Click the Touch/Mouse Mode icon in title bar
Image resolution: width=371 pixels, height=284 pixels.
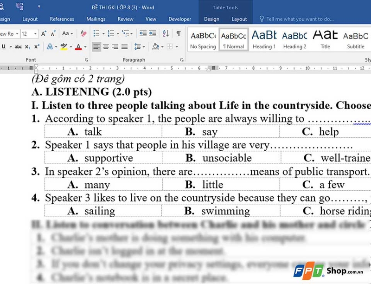coord(19,6)
